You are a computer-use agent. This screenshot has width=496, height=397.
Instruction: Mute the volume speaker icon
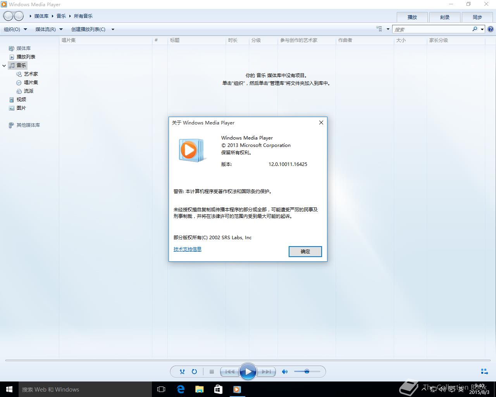pos(285,371)
